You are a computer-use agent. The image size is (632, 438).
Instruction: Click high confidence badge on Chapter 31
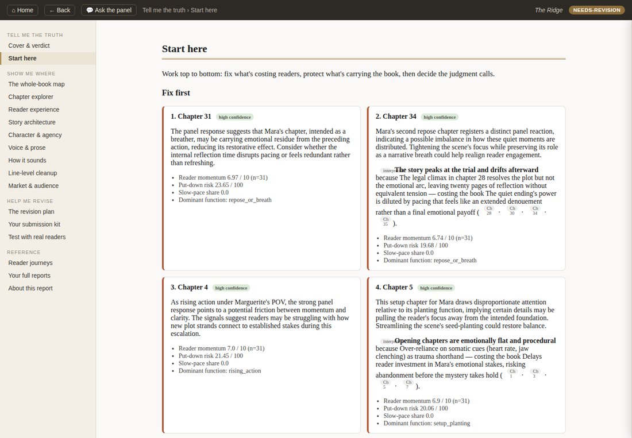[234, 117]
